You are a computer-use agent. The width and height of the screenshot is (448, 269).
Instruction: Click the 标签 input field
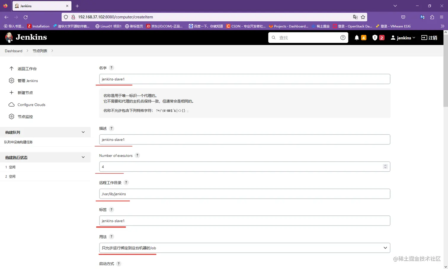click(245, 221)
